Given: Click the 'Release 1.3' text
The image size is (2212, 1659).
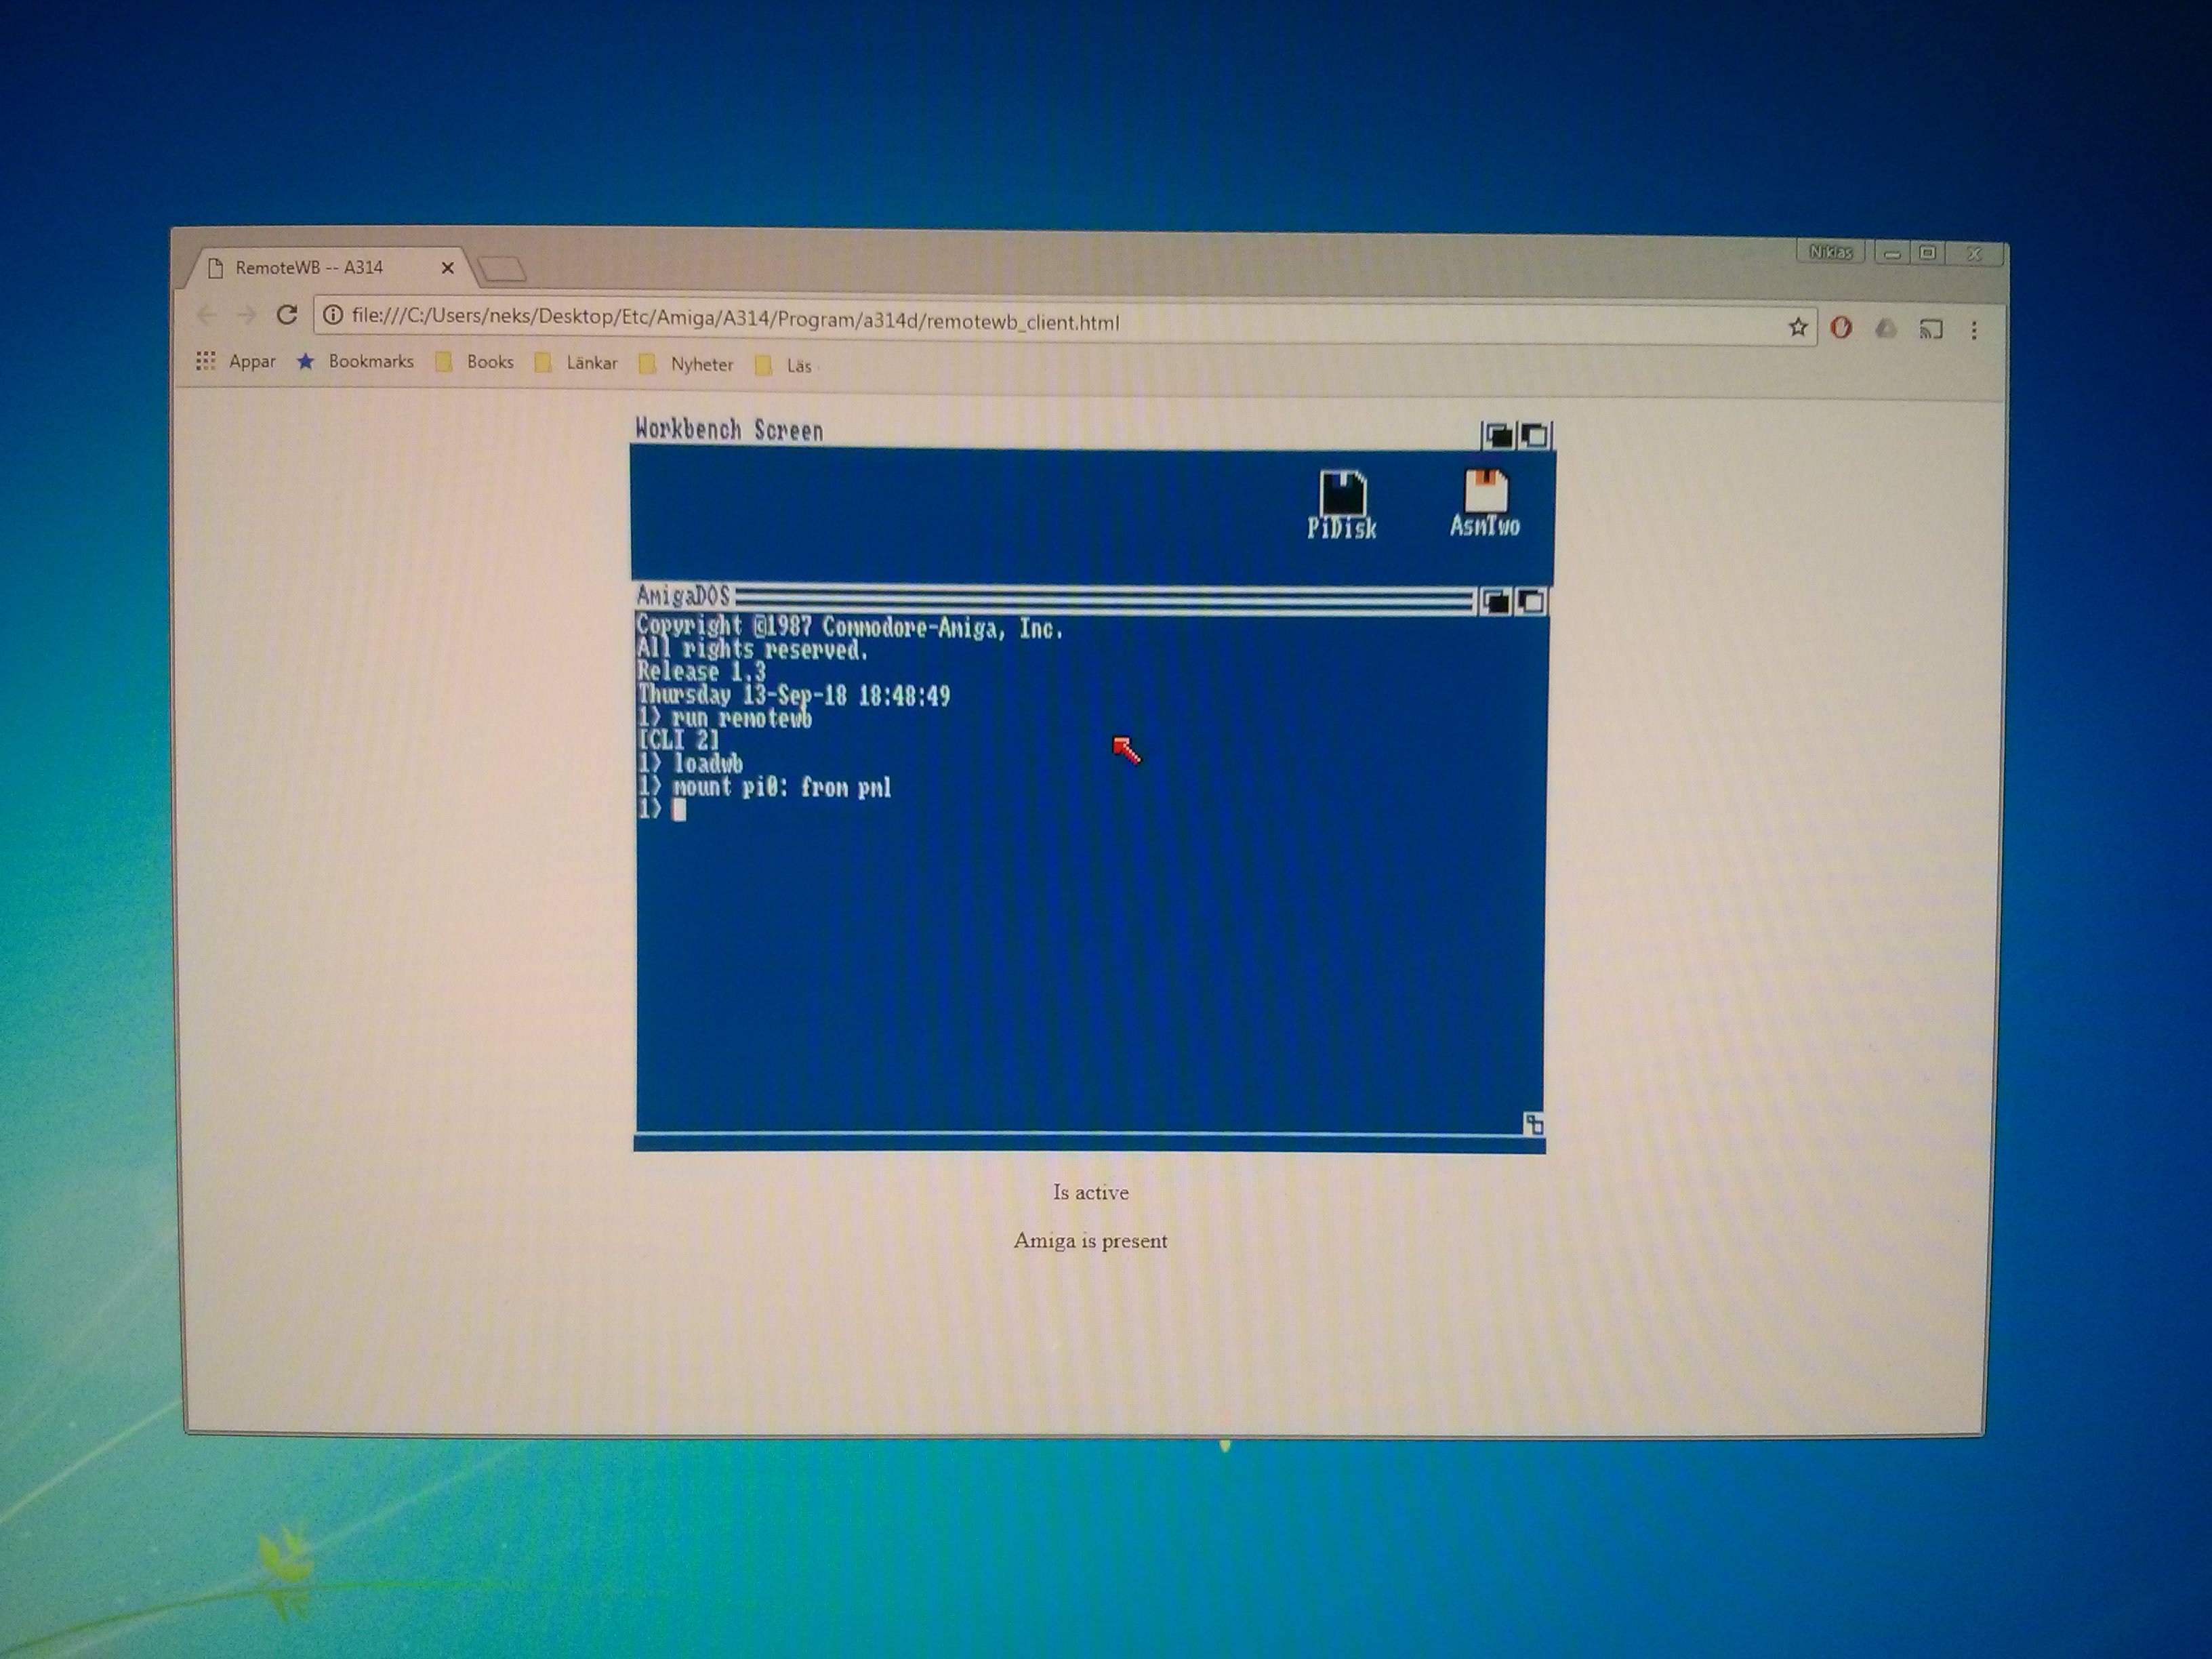Looking at the screenshot, I should (701, 672).
